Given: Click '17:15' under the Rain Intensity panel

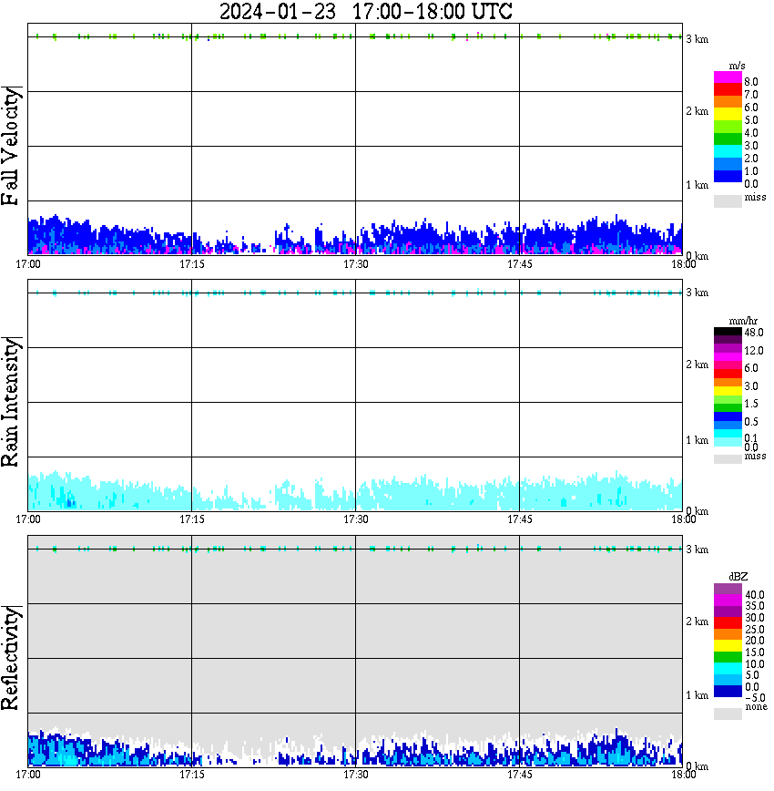Looking at the screenshot, I should pyautogui.click(x=192, y=519).
